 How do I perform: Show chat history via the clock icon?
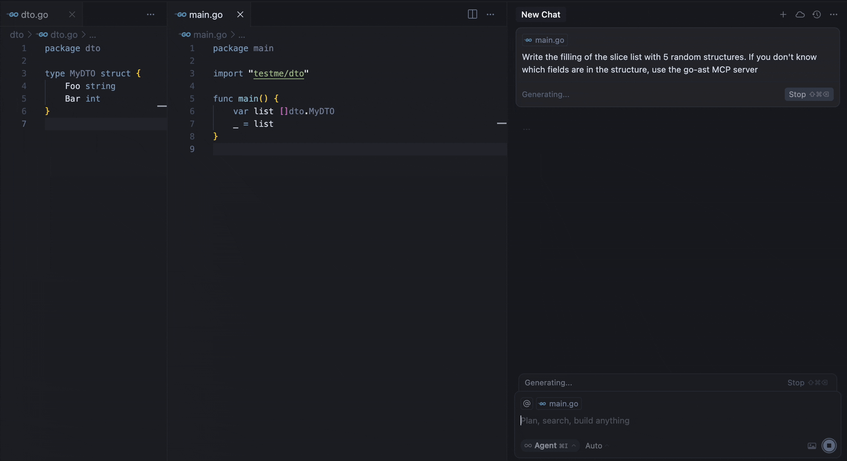[x=817, y=14]
